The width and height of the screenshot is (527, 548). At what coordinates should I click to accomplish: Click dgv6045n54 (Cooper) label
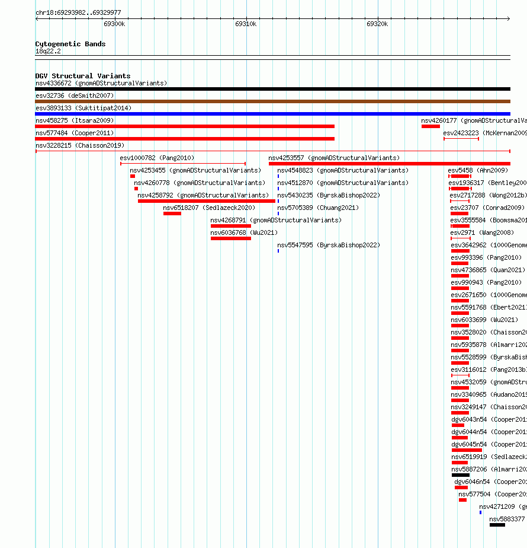click(489, 445)
